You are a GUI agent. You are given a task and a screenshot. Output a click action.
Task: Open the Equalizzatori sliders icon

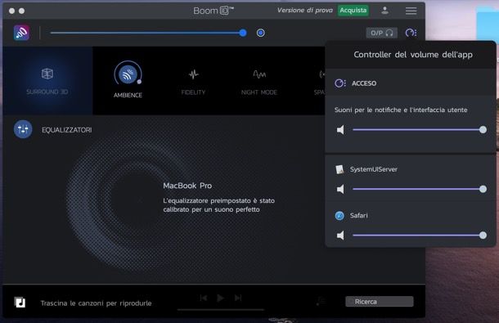point(23,129)
